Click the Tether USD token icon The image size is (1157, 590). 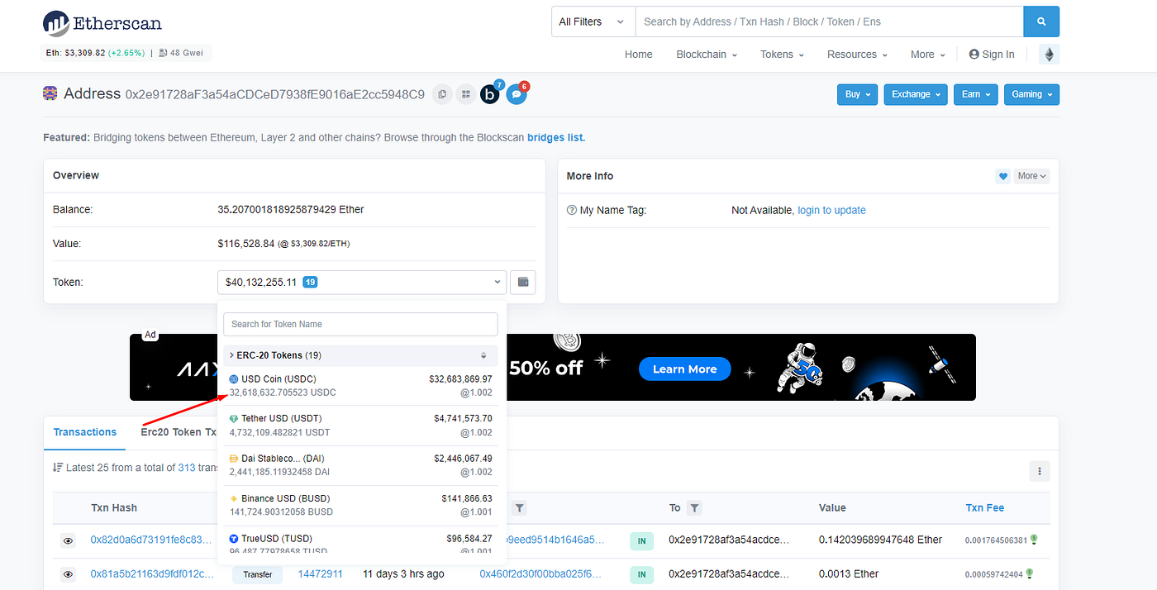pos(234,419)
